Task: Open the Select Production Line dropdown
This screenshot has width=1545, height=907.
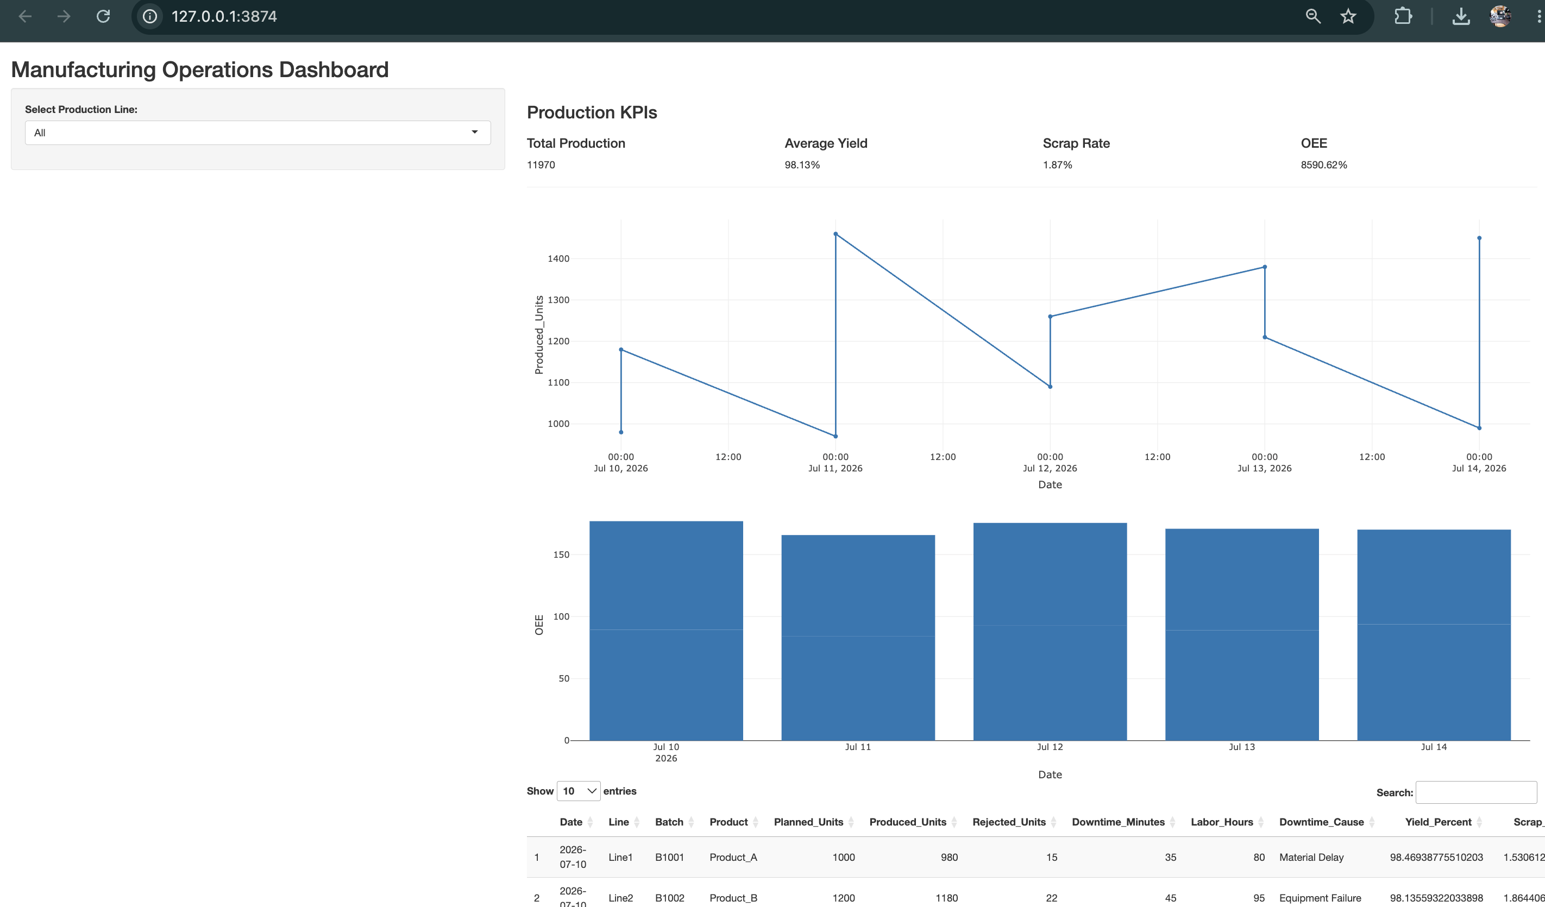Action: (257, 133)
